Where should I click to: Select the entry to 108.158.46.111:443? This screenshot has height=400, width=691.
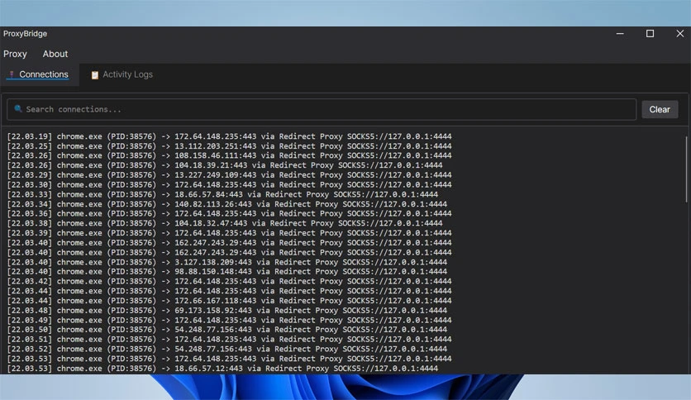click(229, 155)
